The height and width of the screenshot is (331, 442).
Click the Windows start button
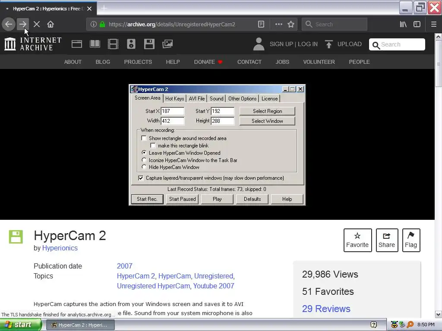(21, 325)
